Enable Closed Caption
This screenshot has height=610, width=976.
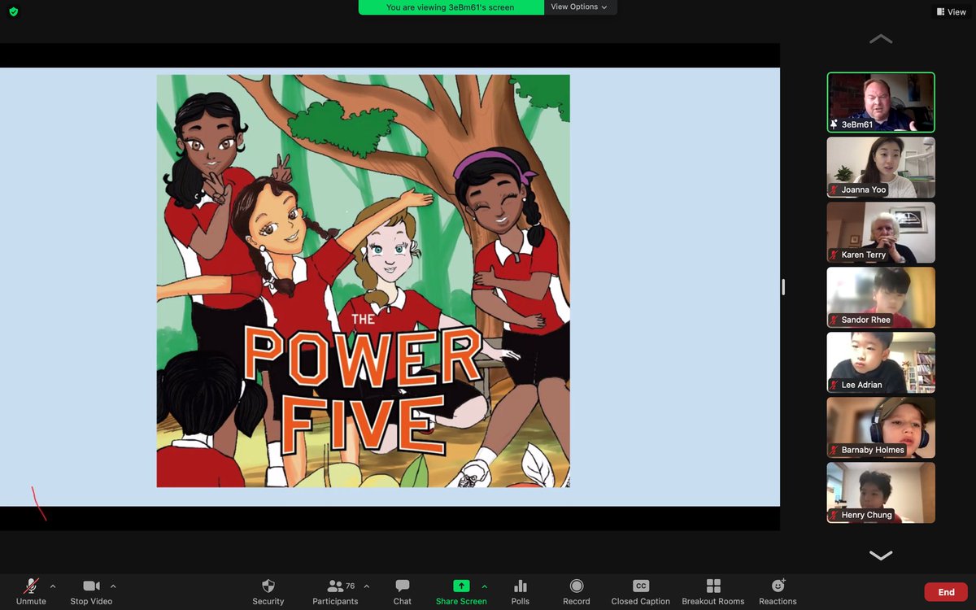(641, 591)
